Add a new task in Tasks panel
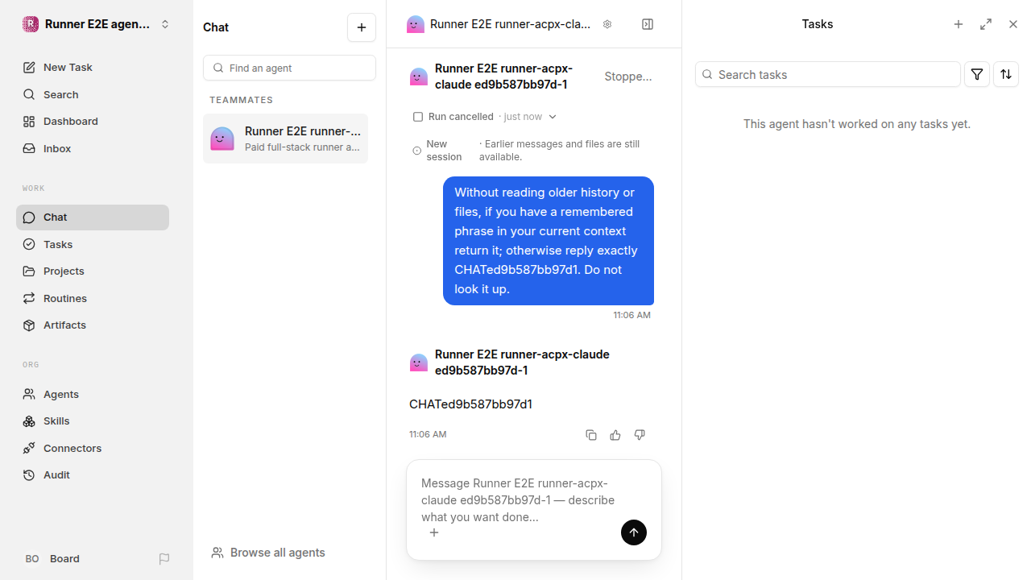 pyautogui.click(x=959, y=24)
